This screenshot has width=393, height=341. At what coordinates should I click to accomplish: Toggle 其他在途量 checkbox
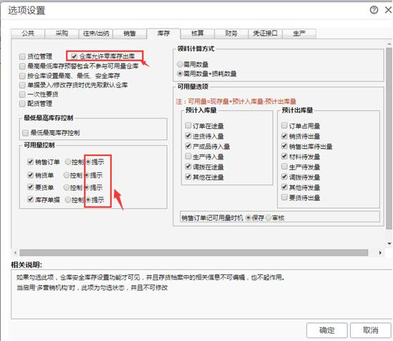188,177
